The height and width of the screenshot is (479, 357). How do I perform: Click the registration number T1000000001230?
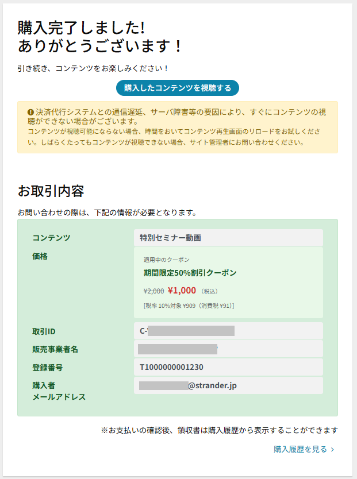pos(171,367)
